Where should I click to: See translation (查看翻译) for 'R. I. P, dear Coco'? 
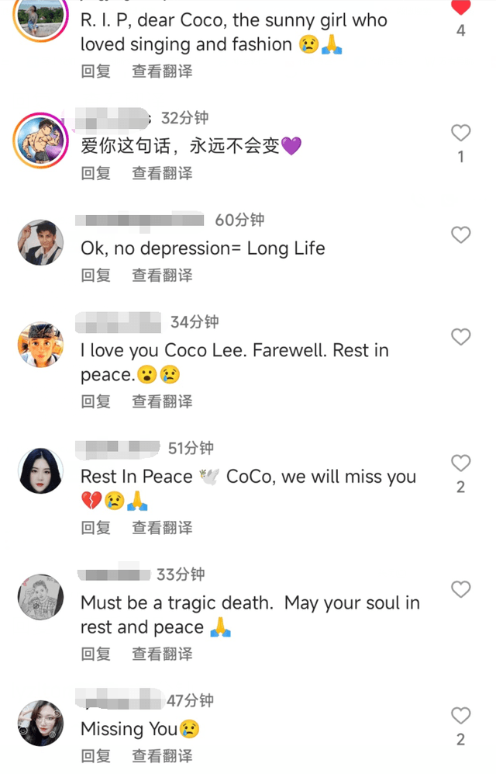[162, 71]
